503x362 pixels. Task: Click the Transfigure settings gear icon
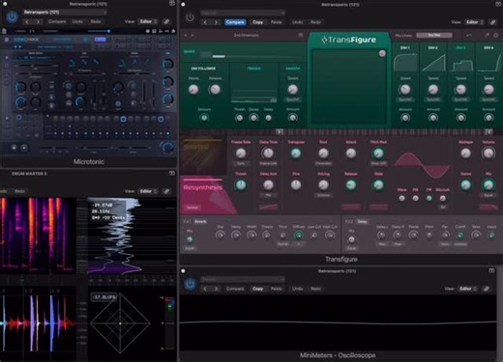tap(496, 35)
